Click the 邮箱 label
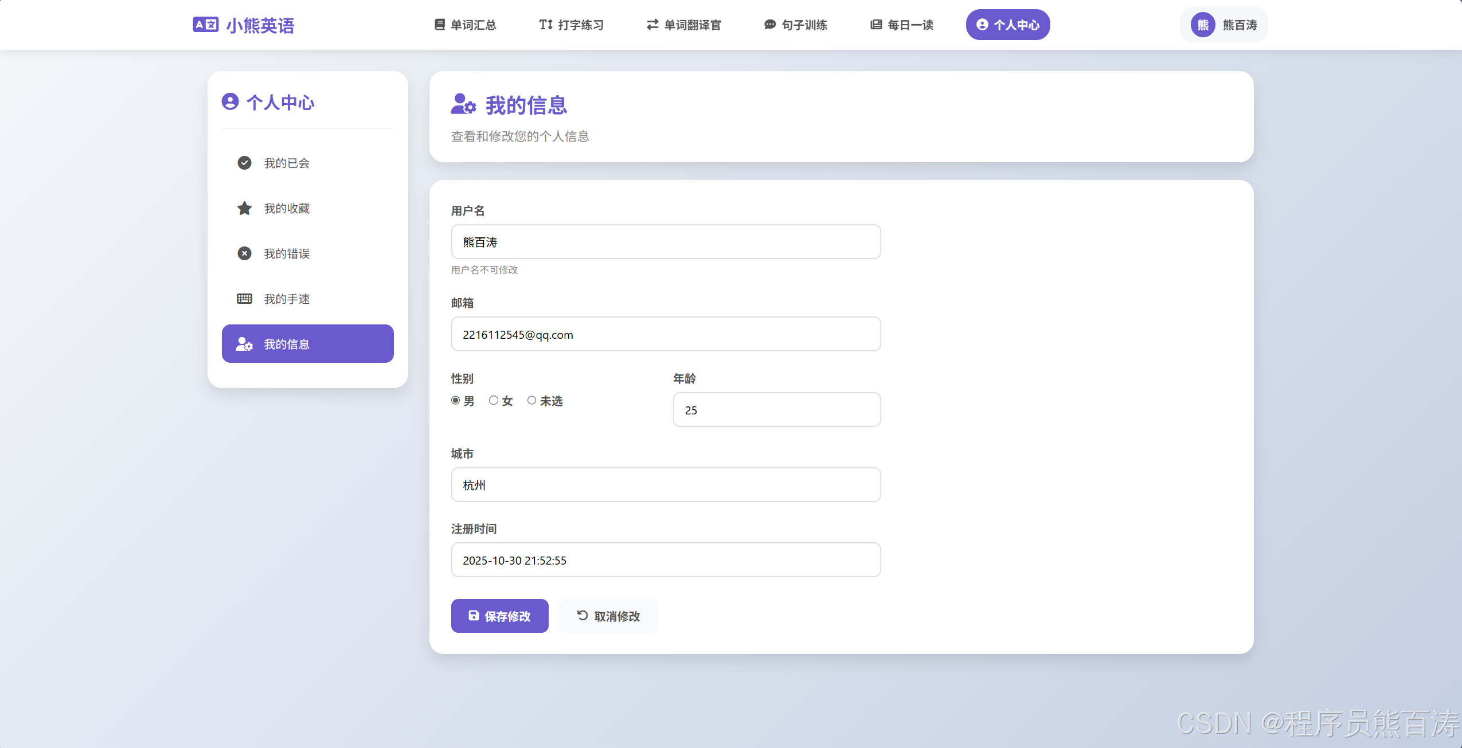Viewport: 1462px width, 748px height. [462, 303]
